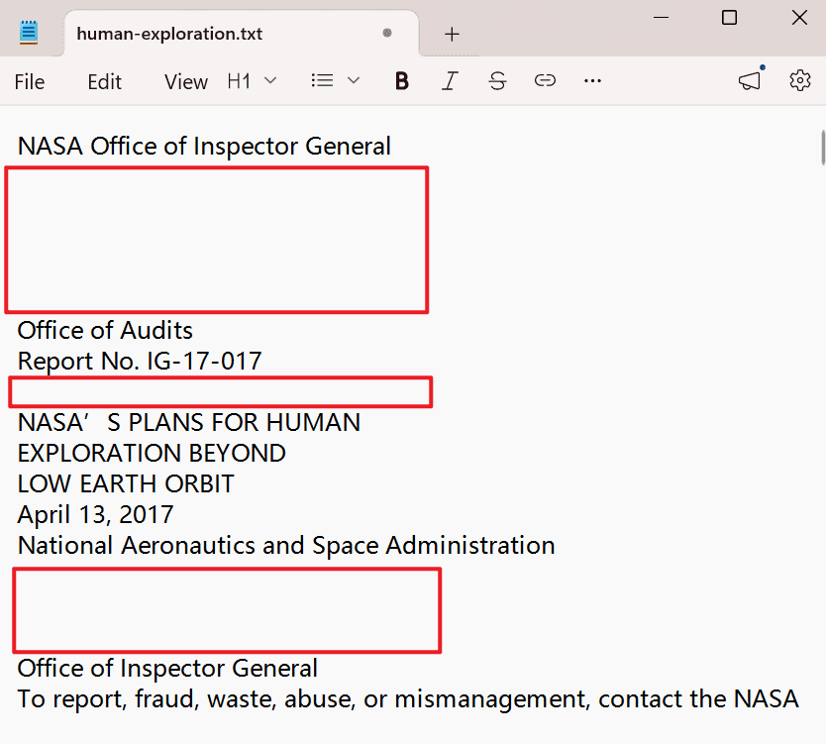Click unsaved-changes dot on human-exploration.txt tab

tap(387, 33)
